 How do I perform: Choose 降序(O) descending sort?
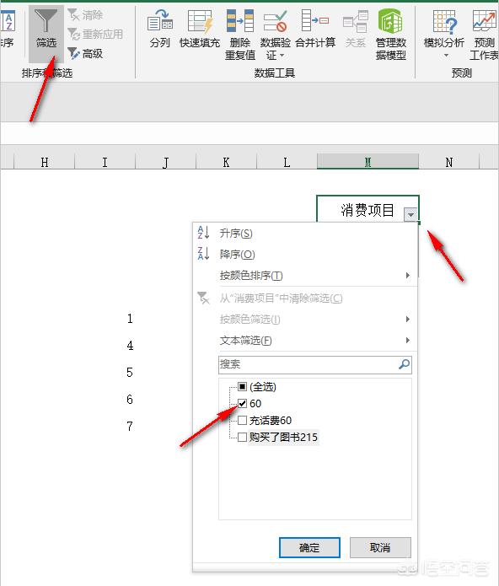(305, 255)
